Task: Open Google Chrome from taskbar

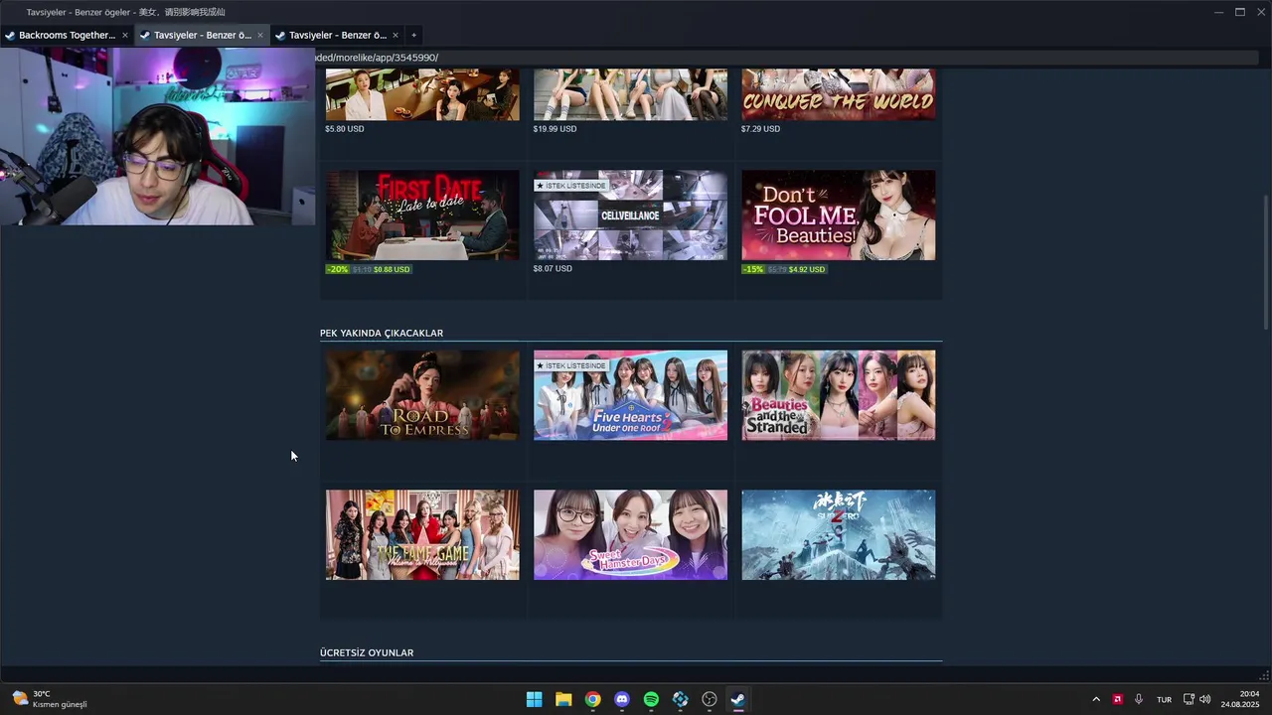Action: pyautogui.click(x=592, y=699)
